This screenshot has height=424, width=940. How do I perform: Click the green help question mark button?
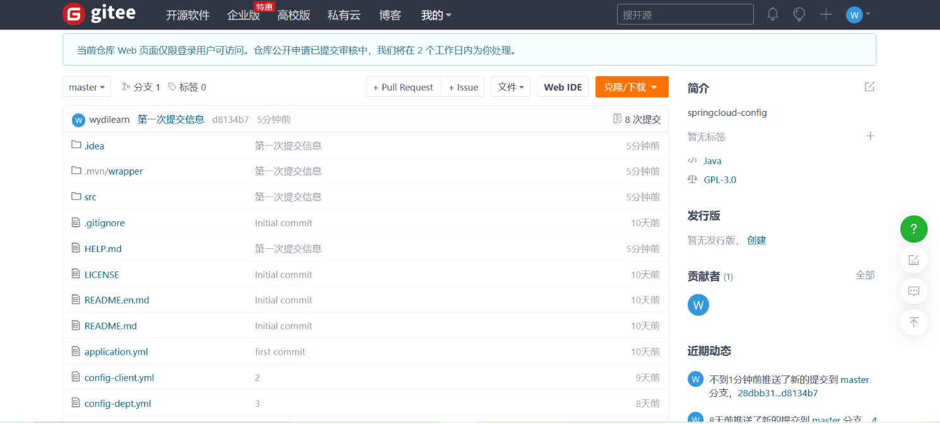pos(914,229)
